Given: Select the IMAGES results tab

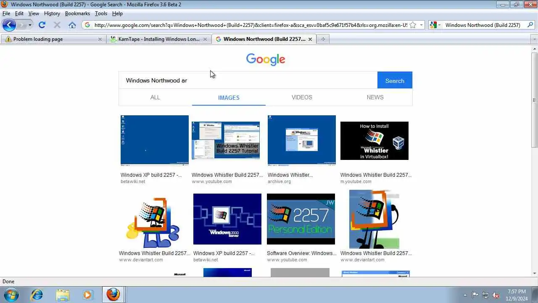Looking at the screenshot, I should coord(229,98).
